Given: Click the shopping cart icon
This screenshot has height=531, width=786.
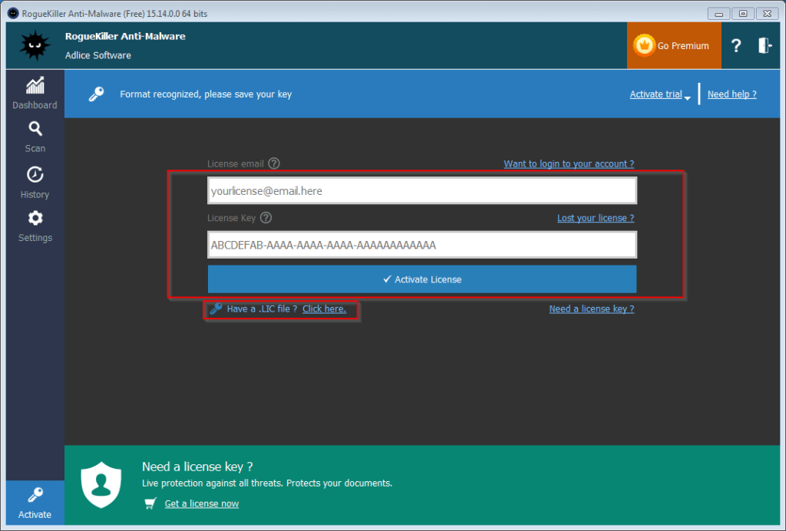Looking at the screenshot, I should pos(150,503).
